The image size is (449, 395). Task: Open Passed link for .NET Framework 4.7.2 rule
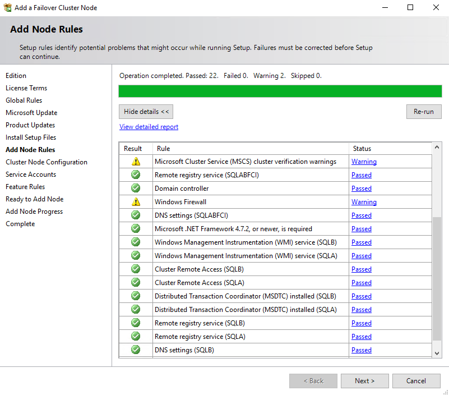[362, 229]
